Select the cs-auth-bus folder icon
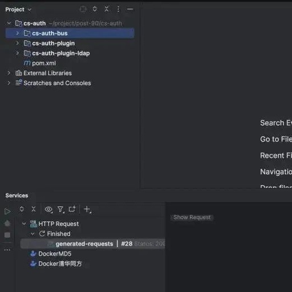Viewport: 292px width, 292px height. point(27,34)
